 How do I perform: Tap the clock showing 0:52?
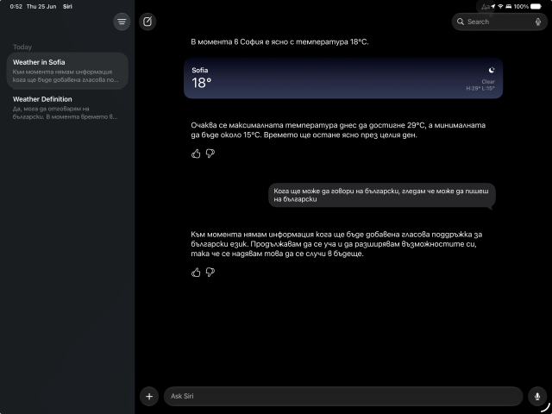pyautogui.click(x=16, y=6)
